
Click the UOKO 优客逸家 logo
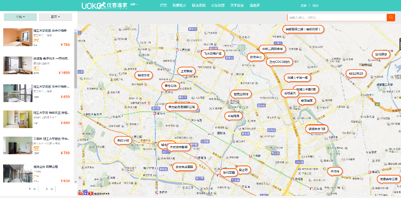104,5
